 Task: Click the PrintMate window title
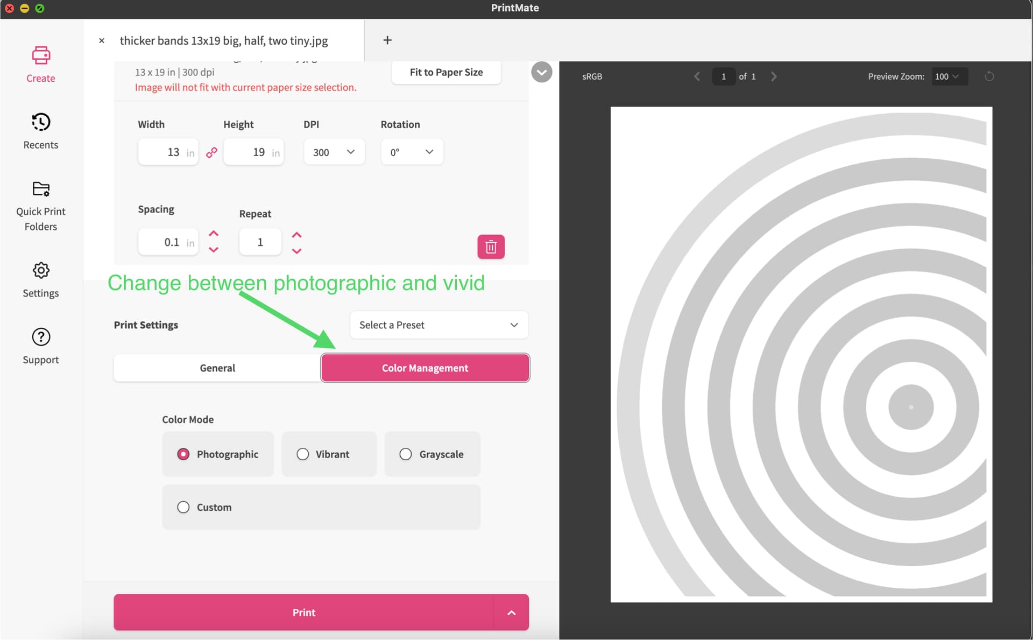point(515,8)
